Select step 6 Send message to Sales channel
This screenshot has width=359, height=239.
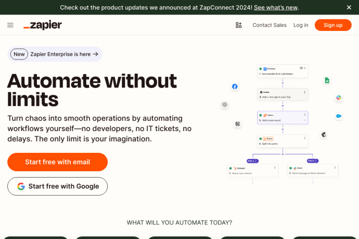pyautogui.click(x=312, y=170)
